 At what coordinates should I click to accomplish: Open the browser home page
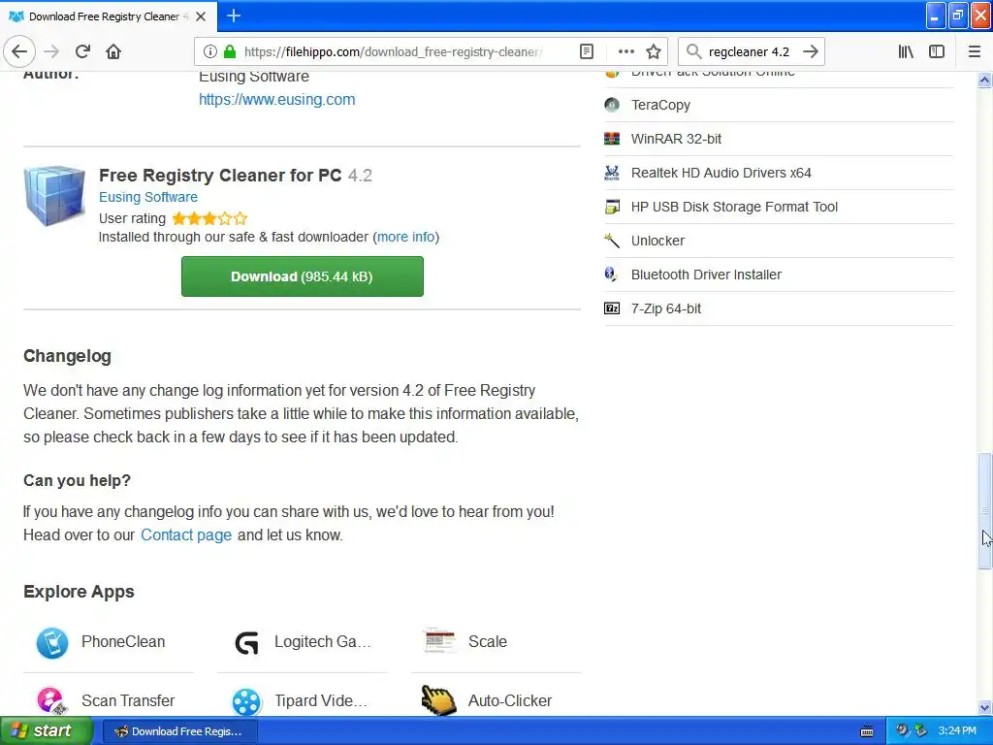click(113, 51)
